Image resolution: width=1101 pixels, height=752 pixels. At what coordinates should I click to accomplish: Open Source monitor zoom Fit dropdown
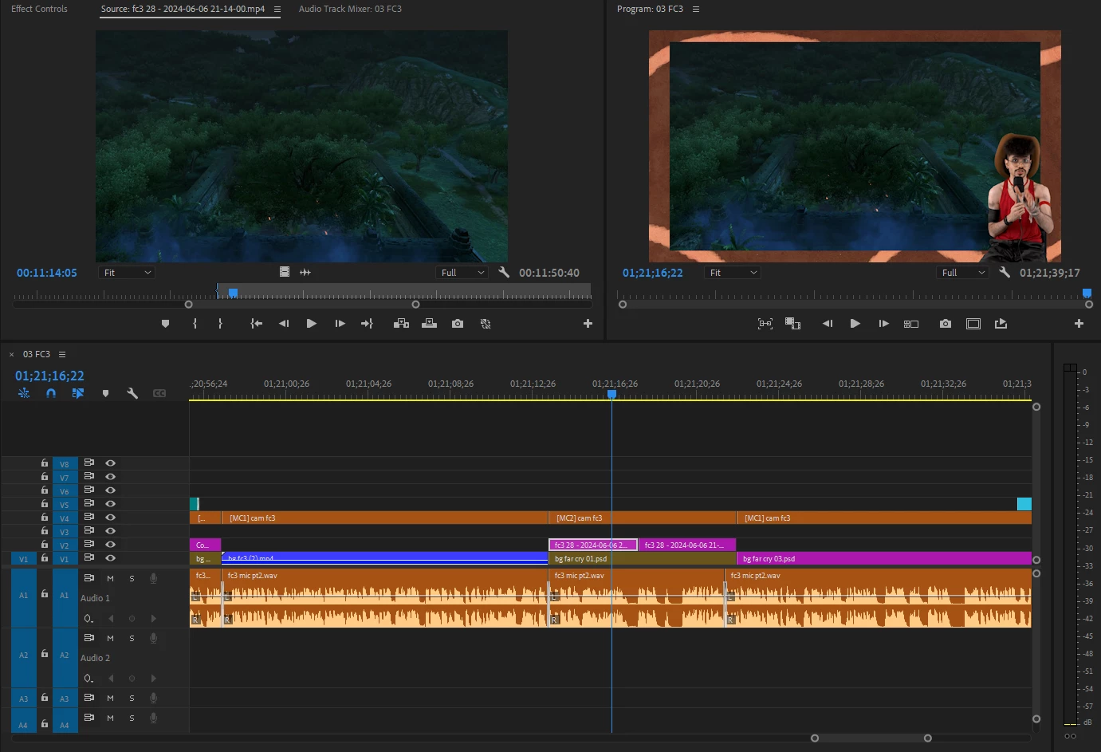coord(126,273)
